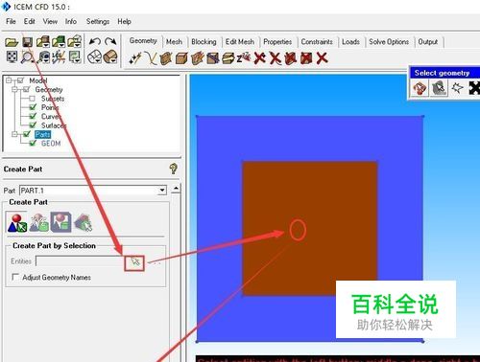Open the Mesh file toolbar icon

(59, 42)
